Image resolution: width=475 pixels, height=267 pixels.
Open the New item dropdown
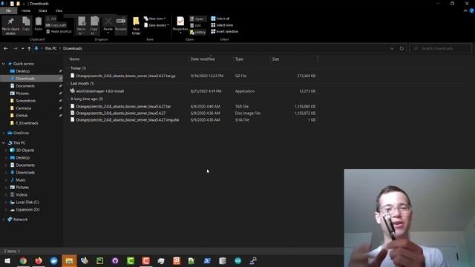[x=155, y=19]
